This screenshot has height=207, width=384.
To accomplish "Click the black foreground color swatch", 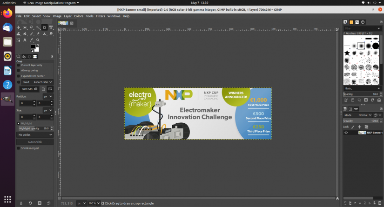I will pyautogui.click(x=33, y=47).
